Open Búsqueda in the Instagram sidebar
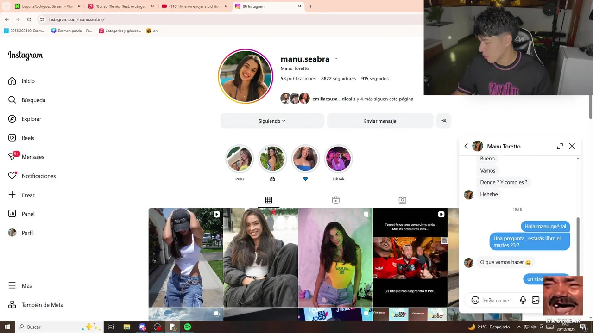Image resolution: width=593 pixels, height=333 pixels. click(27, 100)
